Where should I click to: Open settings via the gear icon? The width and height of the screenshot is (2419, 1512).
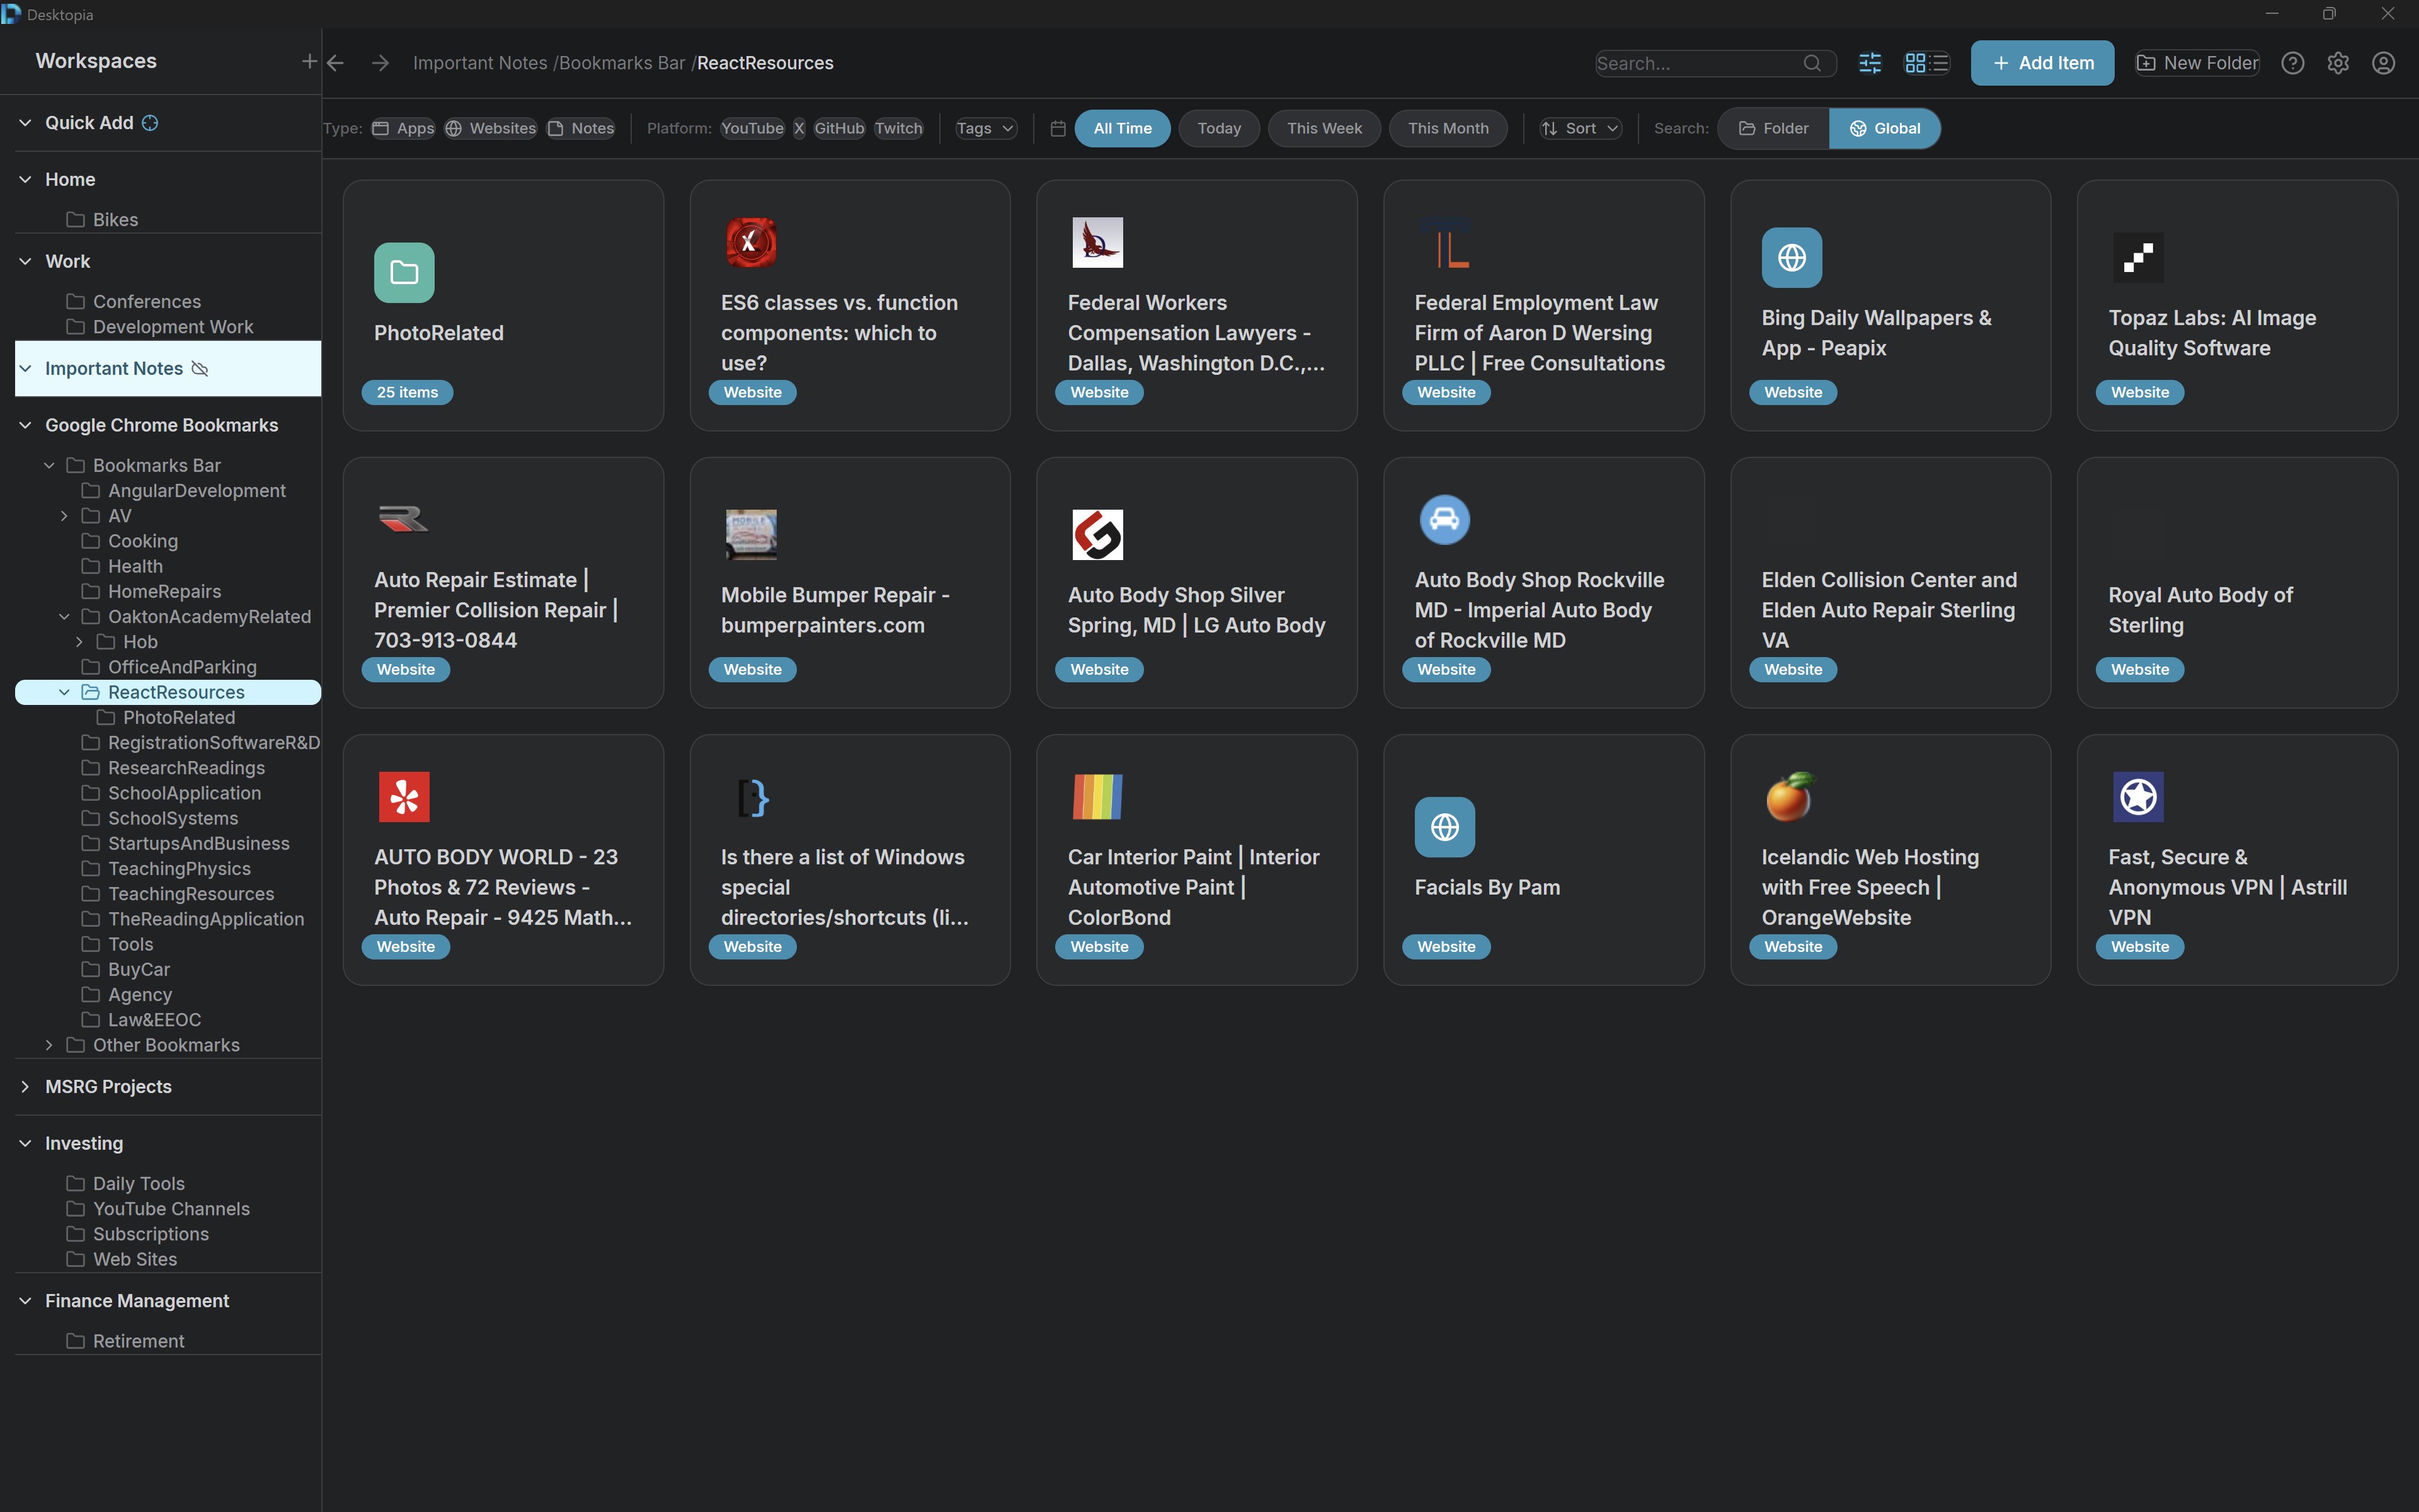pos(2338,63)
